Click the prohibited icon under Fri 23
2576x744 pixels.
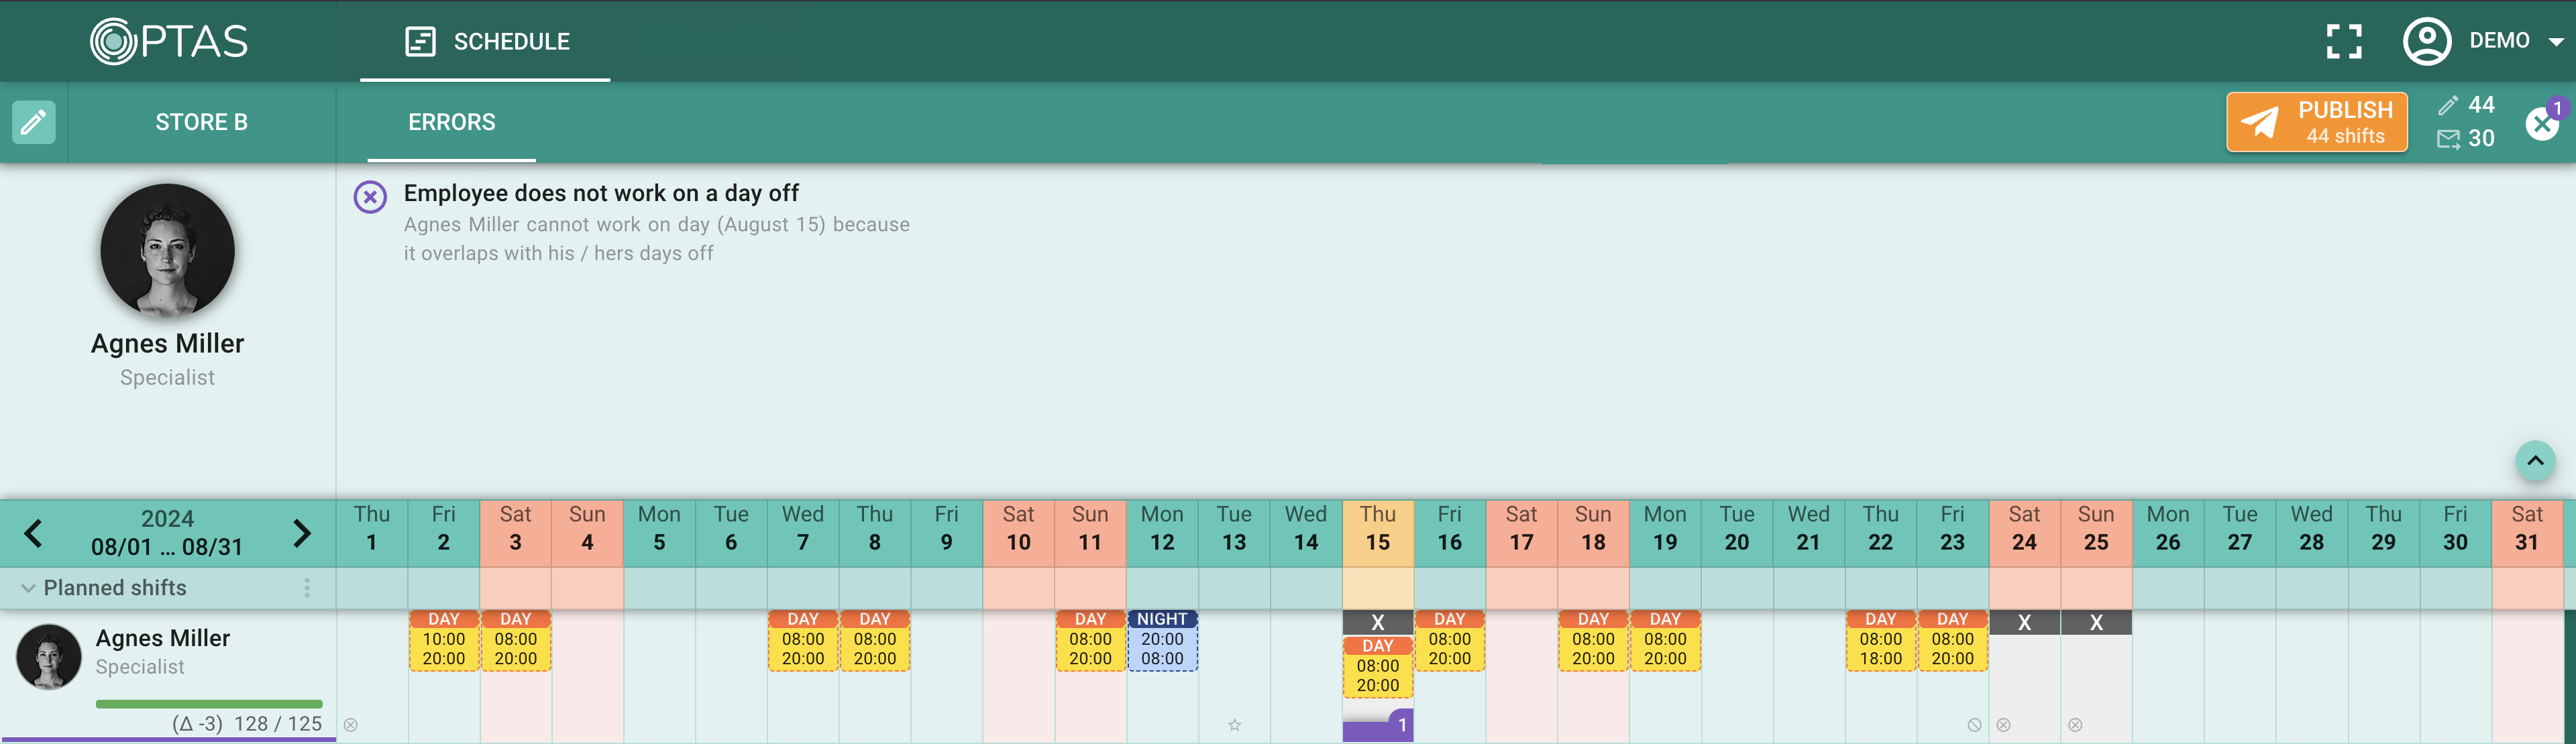point(1974,725)
